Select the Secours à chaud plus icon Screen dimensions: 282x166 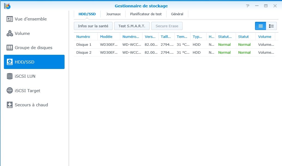coord(10,105)
